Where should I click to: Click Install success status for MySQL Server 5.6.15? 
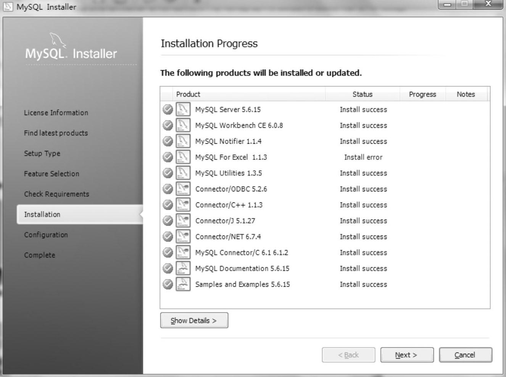point(363,109)
